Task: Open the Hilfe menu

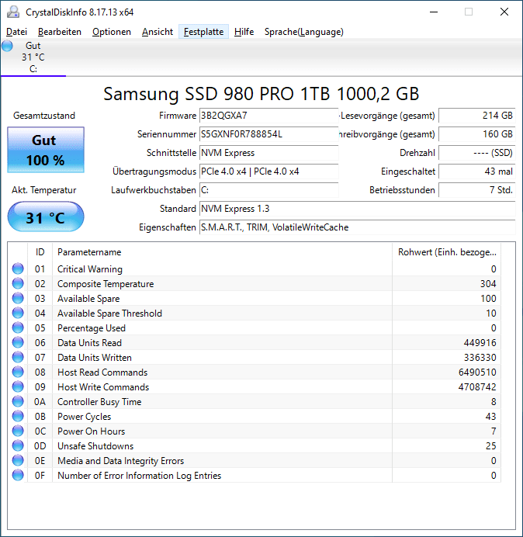Action: pyautogui.click(x=244, y=32)
